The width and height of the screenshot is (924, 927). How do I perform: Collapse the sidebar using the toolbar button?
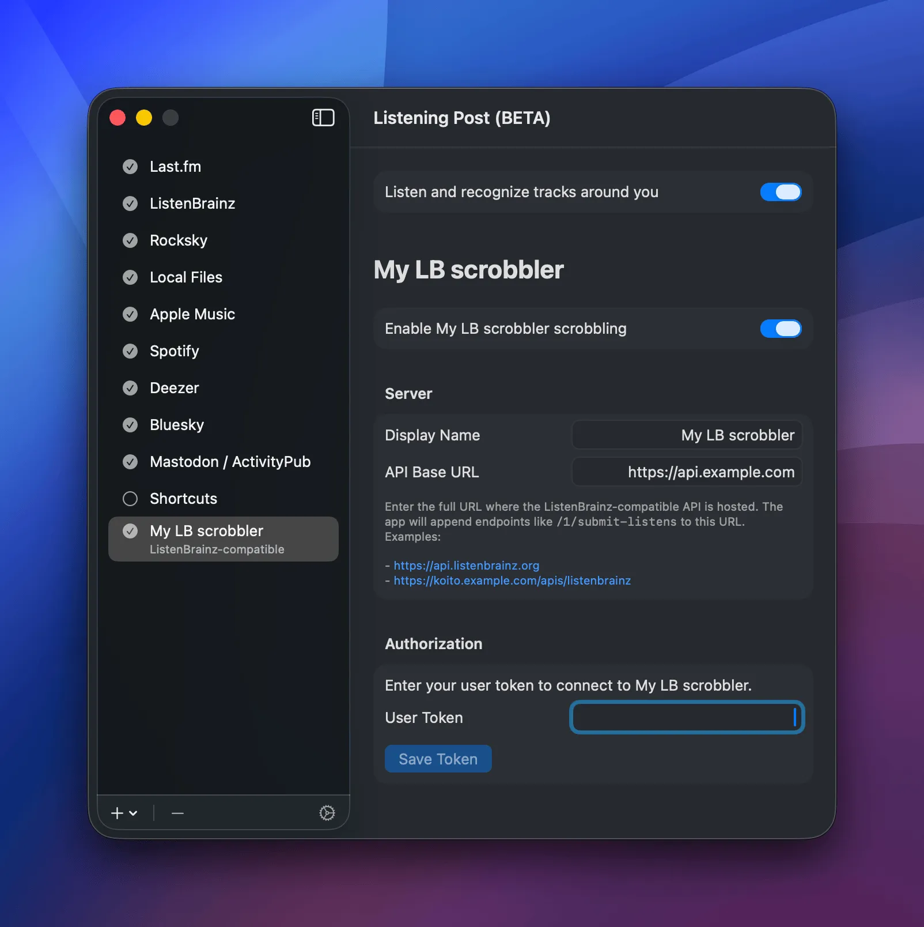(x=323, y=118)
